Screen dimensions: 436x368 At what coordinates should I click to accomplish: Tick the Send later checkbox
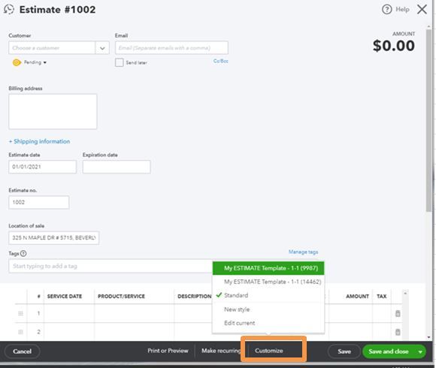coord(120,62)
